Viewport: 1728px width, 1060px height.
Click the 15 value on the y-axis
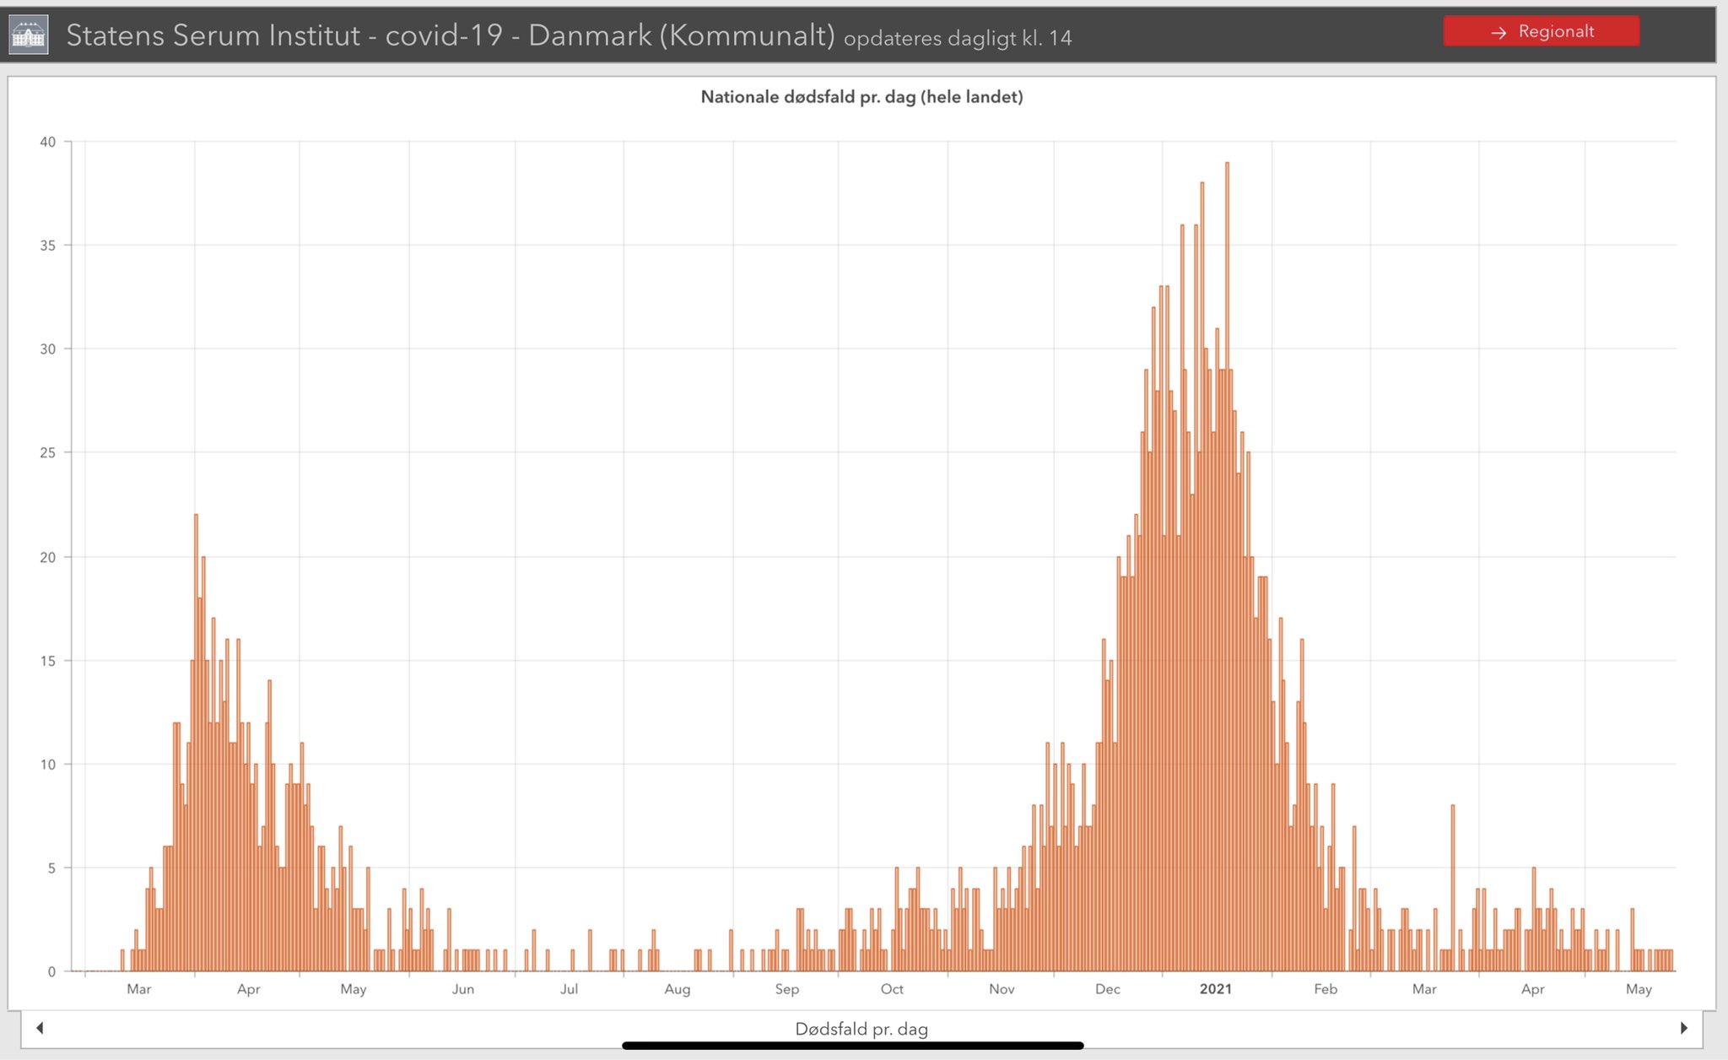48,661
